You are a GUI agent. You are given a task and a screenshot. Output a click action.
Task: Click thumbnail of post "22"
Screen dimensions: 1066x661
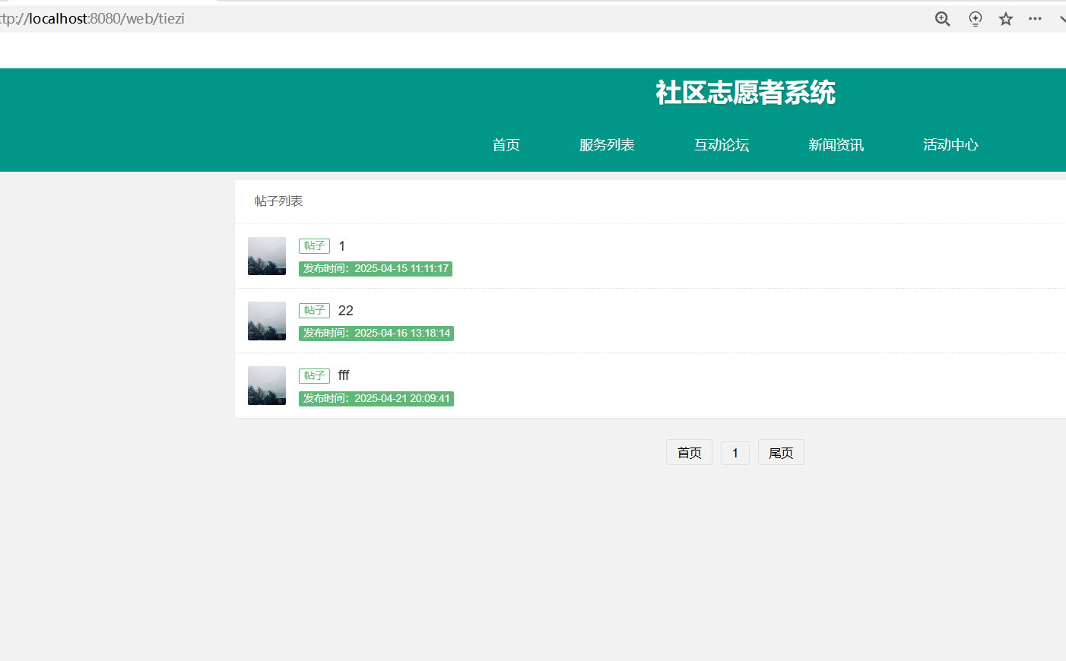coord(267,321)
